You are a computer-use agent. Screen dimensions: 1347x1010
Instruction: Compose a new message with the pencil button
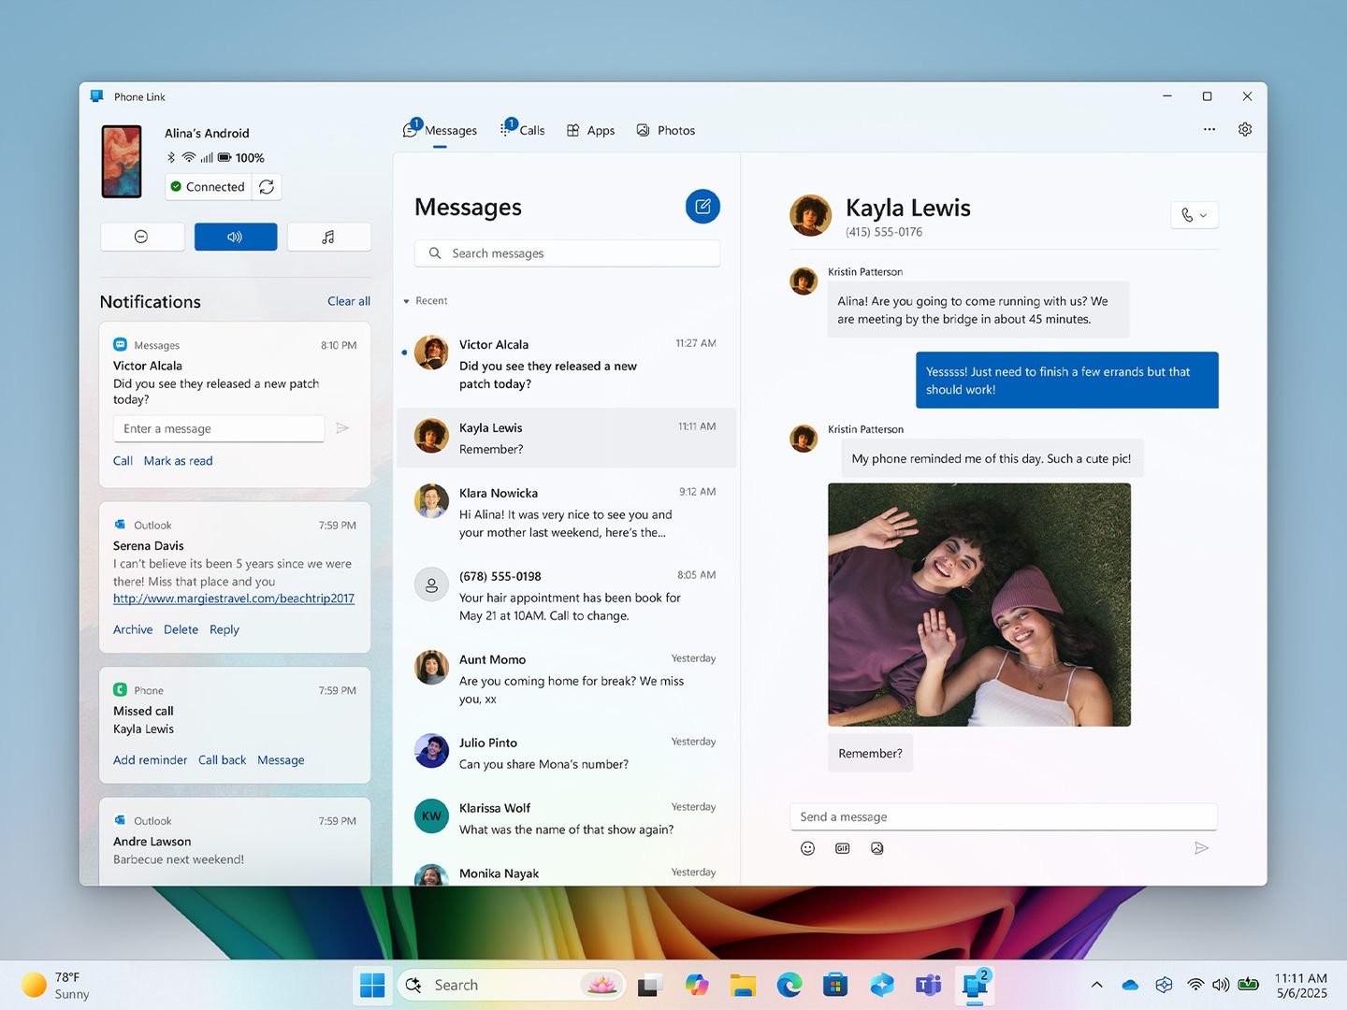[702, 207]
